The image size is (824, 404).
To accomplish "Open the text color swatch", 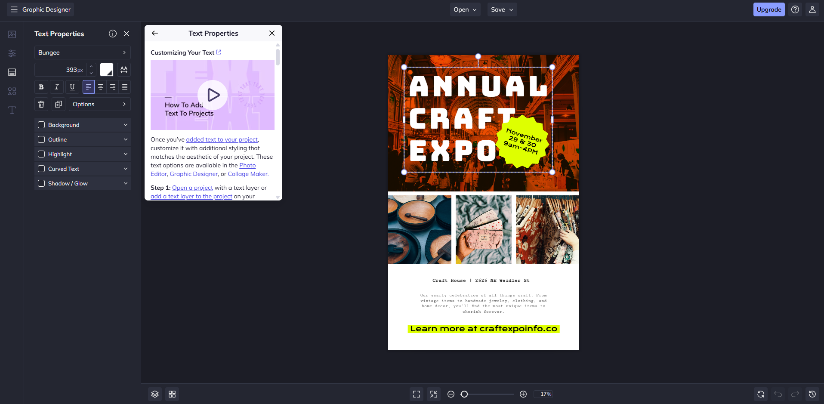I will point(107,70).
